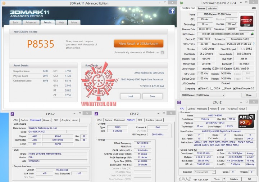Open the SPD tab in CPU-Z CPU window
The image size is (259, 182).
pyautogui.click(x=223, y=109)
